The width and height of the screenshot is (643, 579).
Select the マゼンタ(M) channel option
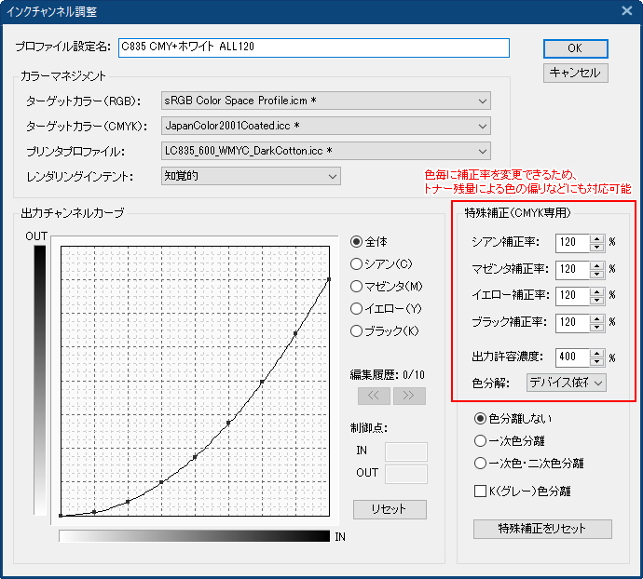coord(357,286)
